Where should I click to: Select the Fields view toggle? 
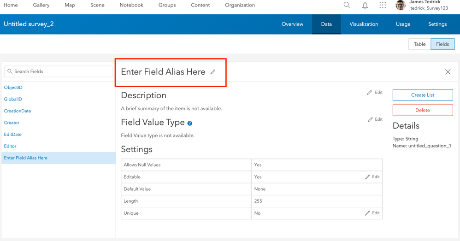point(442,44)
